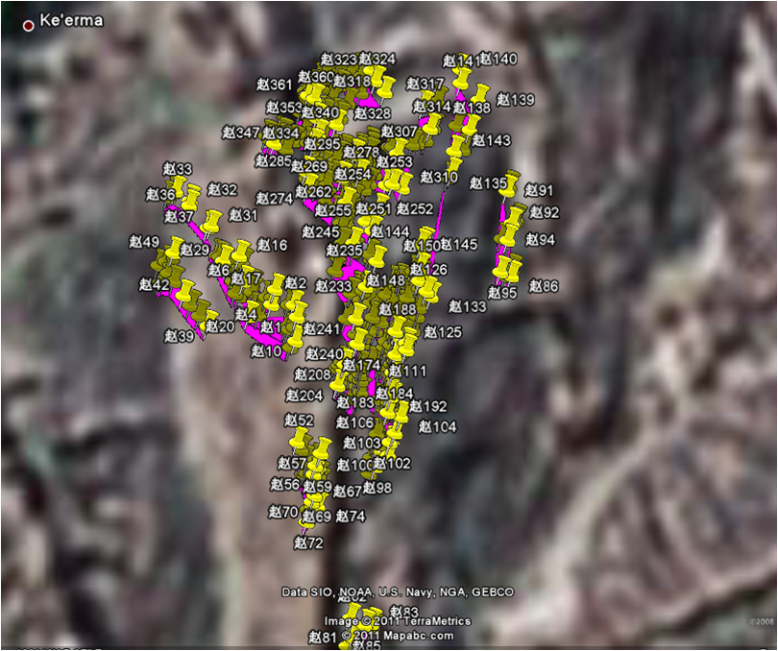
Task: Select the 赵133 placemark label
Action: tap(468, 306)
